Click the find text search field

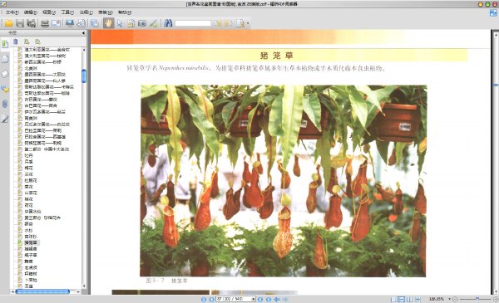click(x=193, y=23)
